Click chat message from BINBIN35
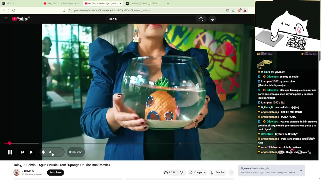 (278, 134)
